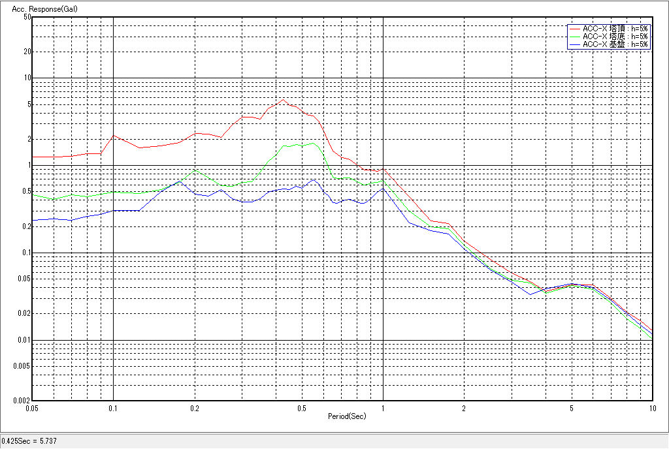Click the y-axis tick label 20
This screenshot has height=449, width=669.
(x=27, y=52)
